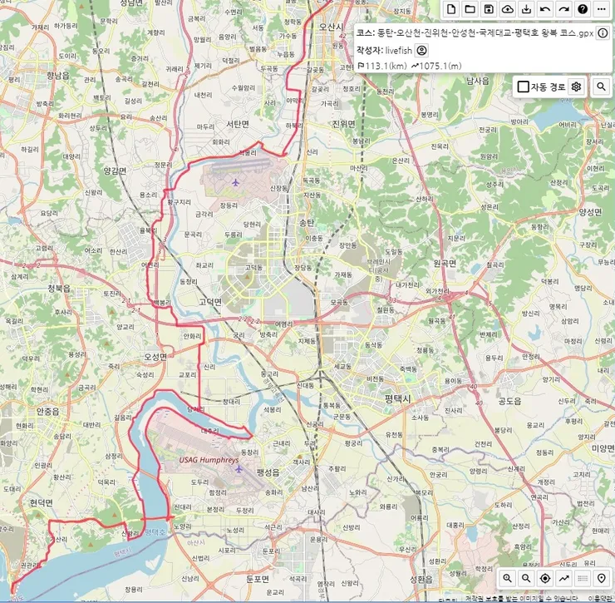
Task: Click the 팽성읍 label on map
Action: (x=268, y=472)
